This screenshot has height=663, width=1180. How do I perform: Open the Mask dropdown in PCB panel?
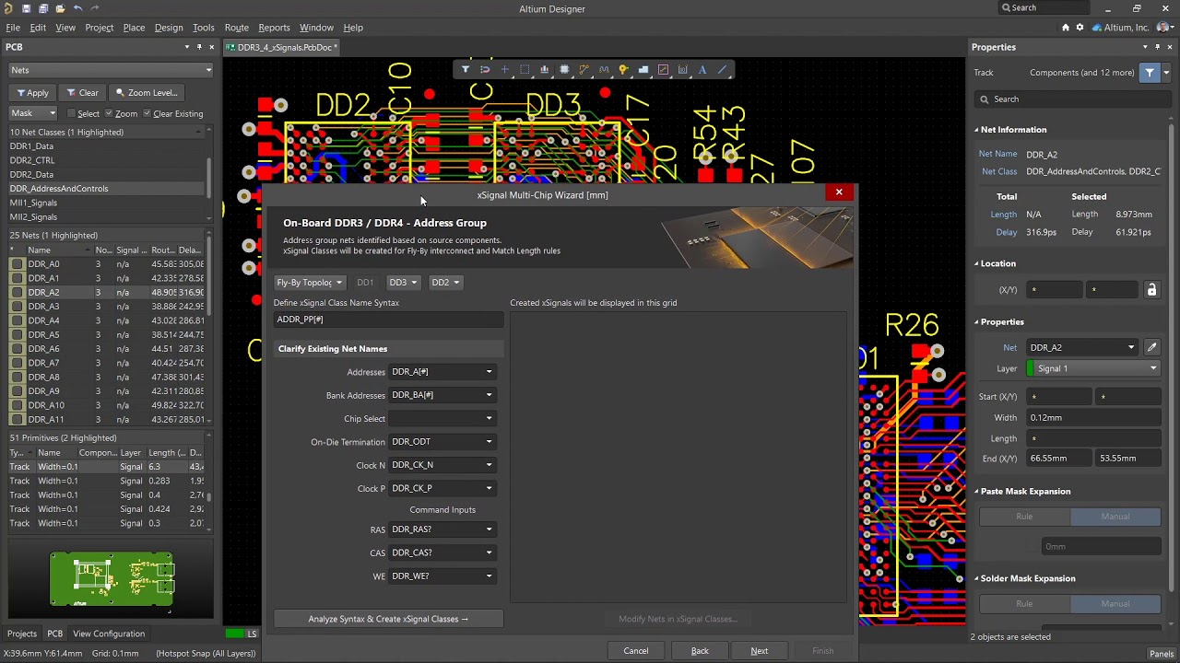point(33,113)
